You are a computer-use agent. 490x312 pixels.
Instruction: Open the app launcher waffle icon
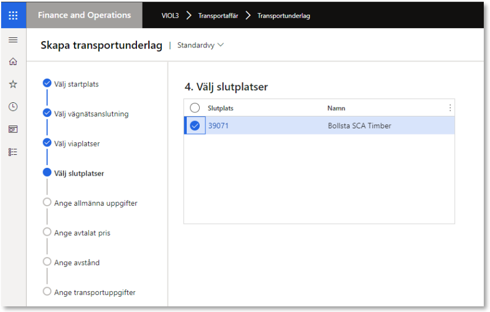(x=13, y=15)
